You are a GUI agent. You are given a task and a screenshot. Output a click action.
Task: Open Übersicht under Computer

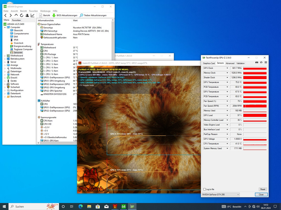17,30
